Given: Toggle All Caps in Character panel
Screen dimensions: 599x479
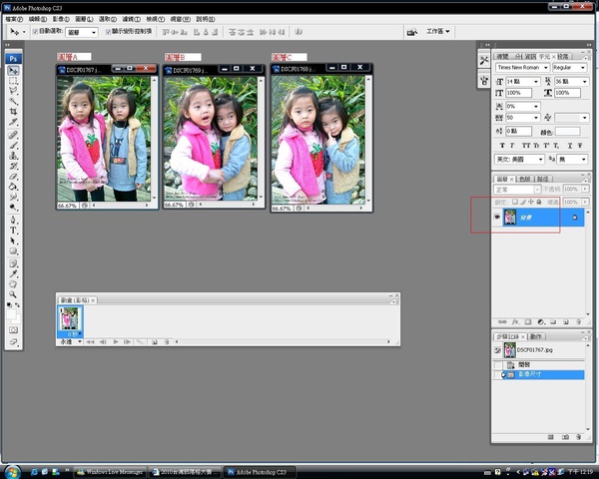Looking at the screenshot, I should [x=526, y=146].
